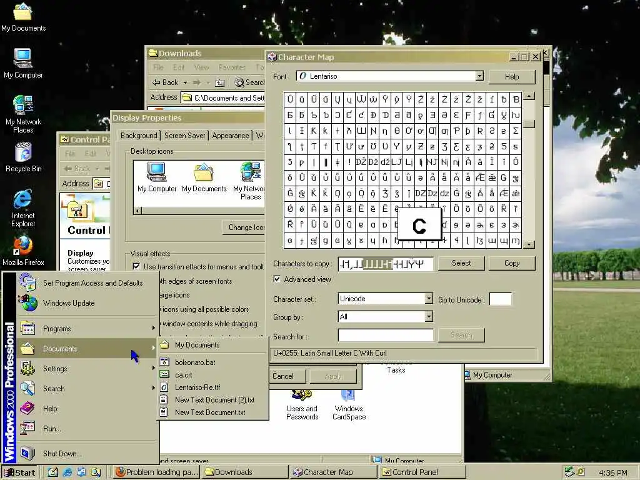Click the clock in system tray

point(612,472)
